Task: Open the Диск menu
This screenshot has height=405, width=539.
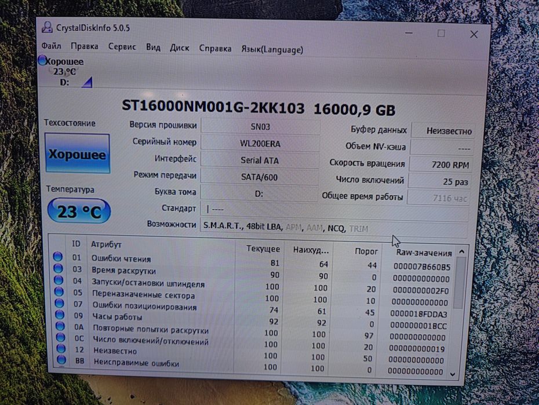Action: (x=180, y=48)
